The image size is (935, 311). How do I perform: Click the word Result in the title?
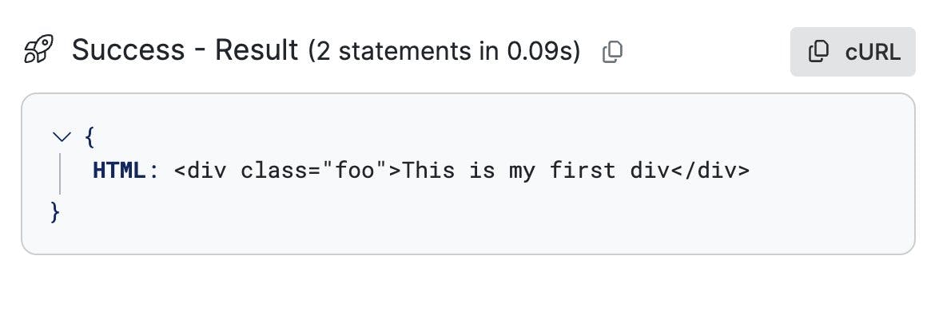[x=257, y=50]
